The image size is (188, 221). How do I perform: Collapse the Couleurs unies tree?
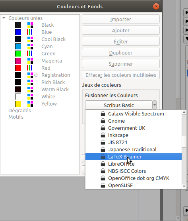(4, 18)
